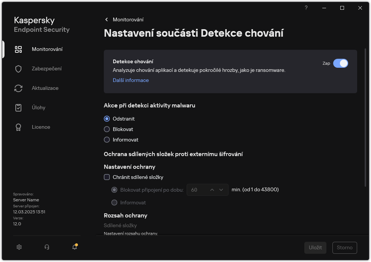Open the Úlohy section
The image size is (371, 262).
pos(39,107)
